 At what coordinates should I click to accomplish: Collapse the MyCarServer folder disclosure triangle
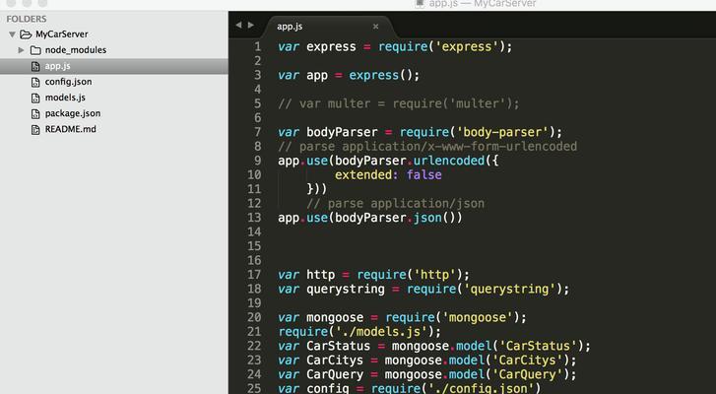coord(13,34)
